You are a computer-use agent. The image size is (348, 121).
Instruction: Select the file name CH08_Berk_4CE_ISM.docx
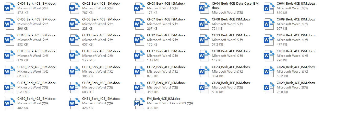231,19
